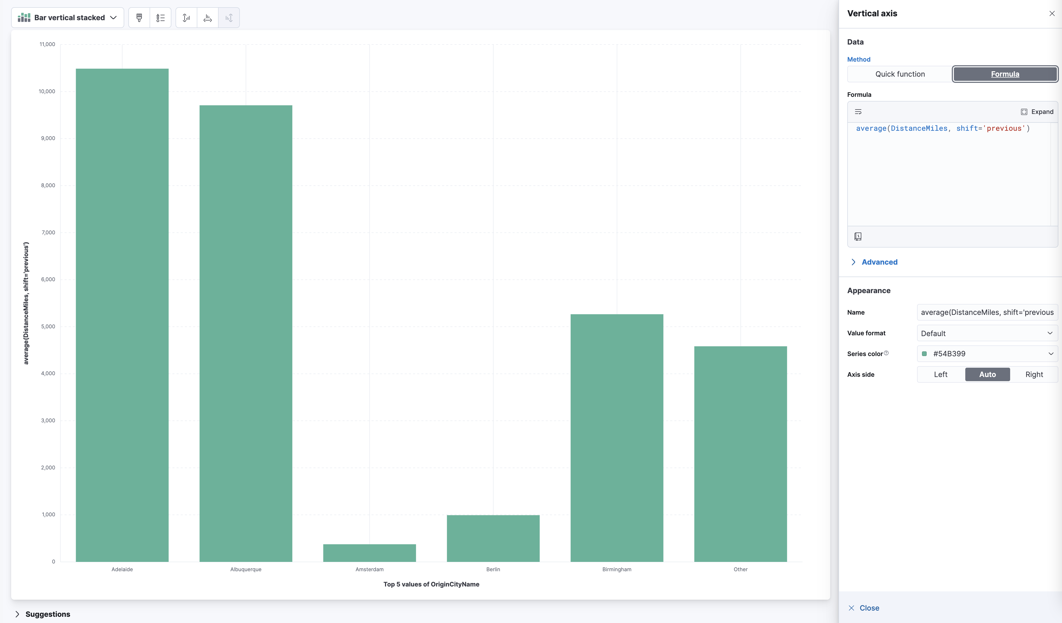Screen dimensions: 1062x623
Task: Select the paintbrush visual options icon
Action: coord(139,17)
